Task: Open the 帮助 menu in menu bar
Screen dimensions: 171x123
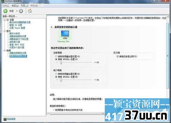Action: point(34,5)
